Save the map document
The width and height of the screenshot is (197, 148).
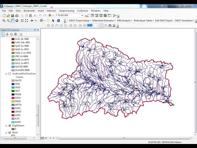(x=12, y=15)
